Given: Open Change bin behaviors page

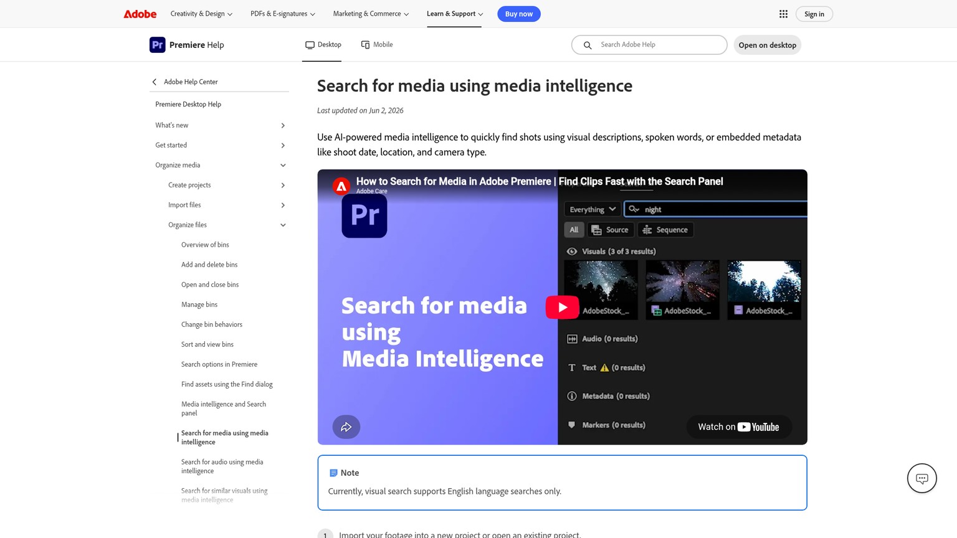Looking at the screenshot, I should [212, 324].
